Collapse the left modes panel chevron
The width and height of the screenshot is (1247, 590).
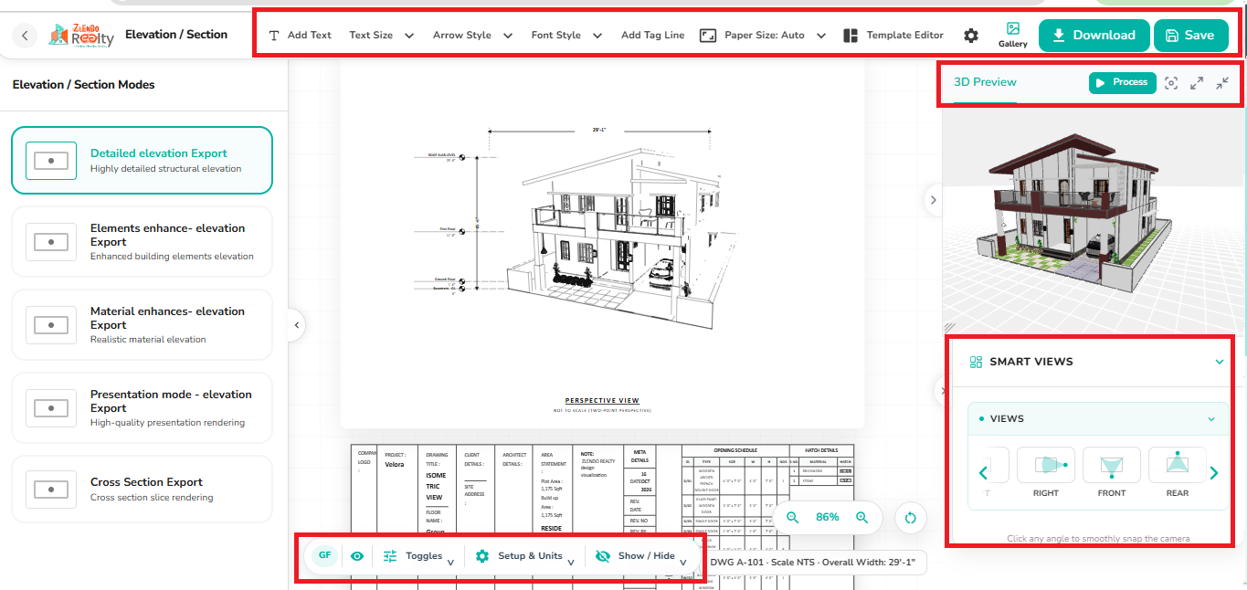(296, 324)
